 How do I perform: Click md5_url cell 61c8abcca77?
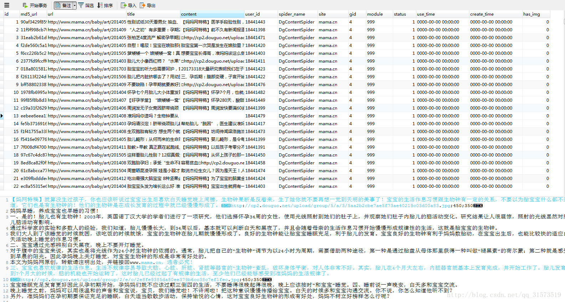[x=33, y=171]
